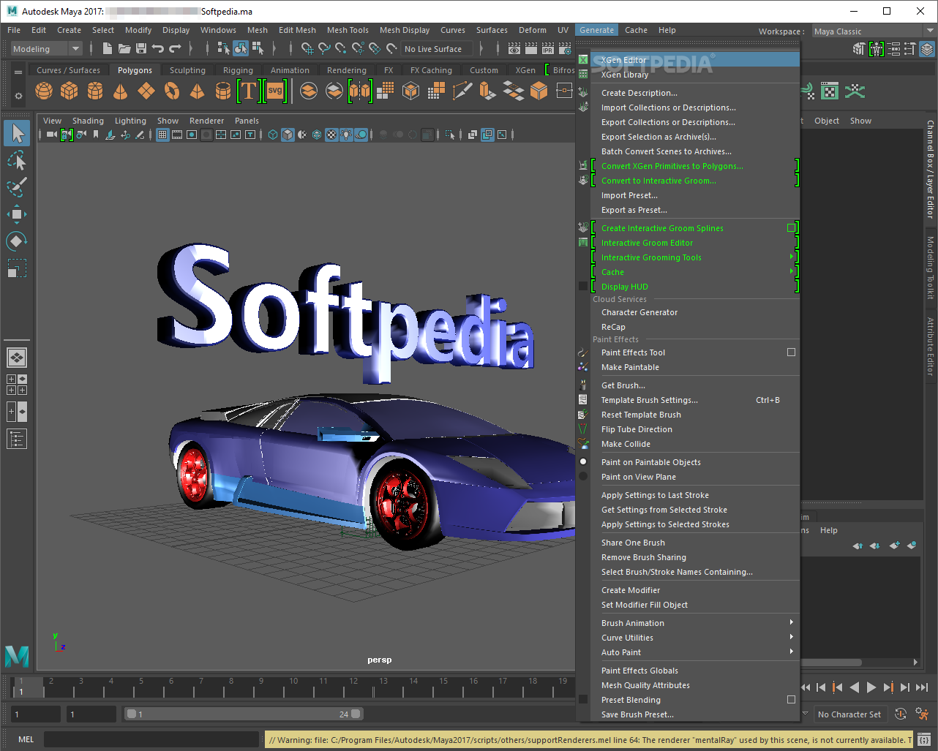Open Create Interactive Groom Splines option box

[x=791, y=228]
